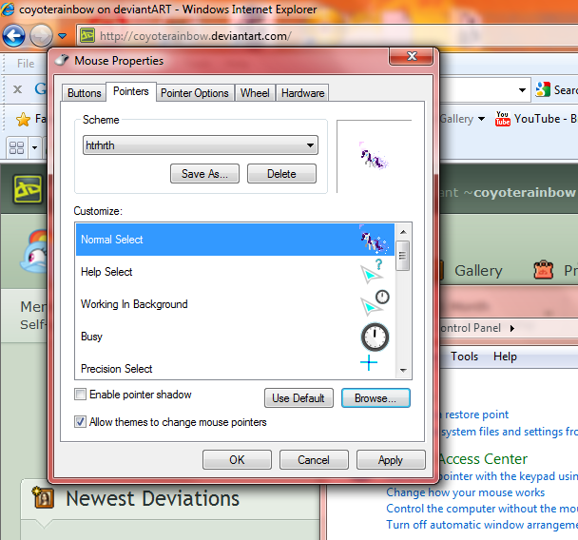The height and width of the screenshot is (540, 578).
Task: Toggle Allow themes to change mouse pointers
Action: [80, 422]
